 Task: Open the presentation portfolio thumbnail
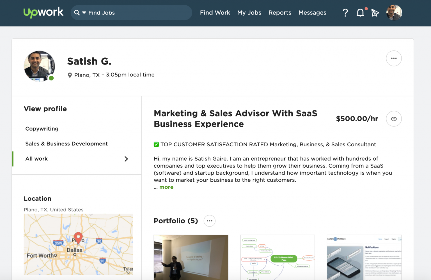(x=191, y=257)
